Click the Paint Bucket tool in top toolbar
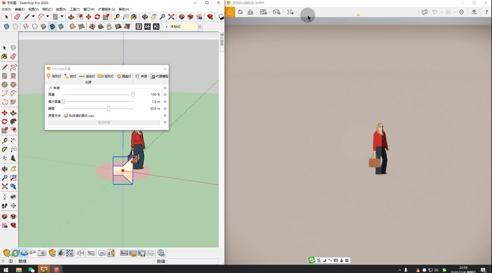Viewport: 492px width, 273px height. [x=134, y=17]
